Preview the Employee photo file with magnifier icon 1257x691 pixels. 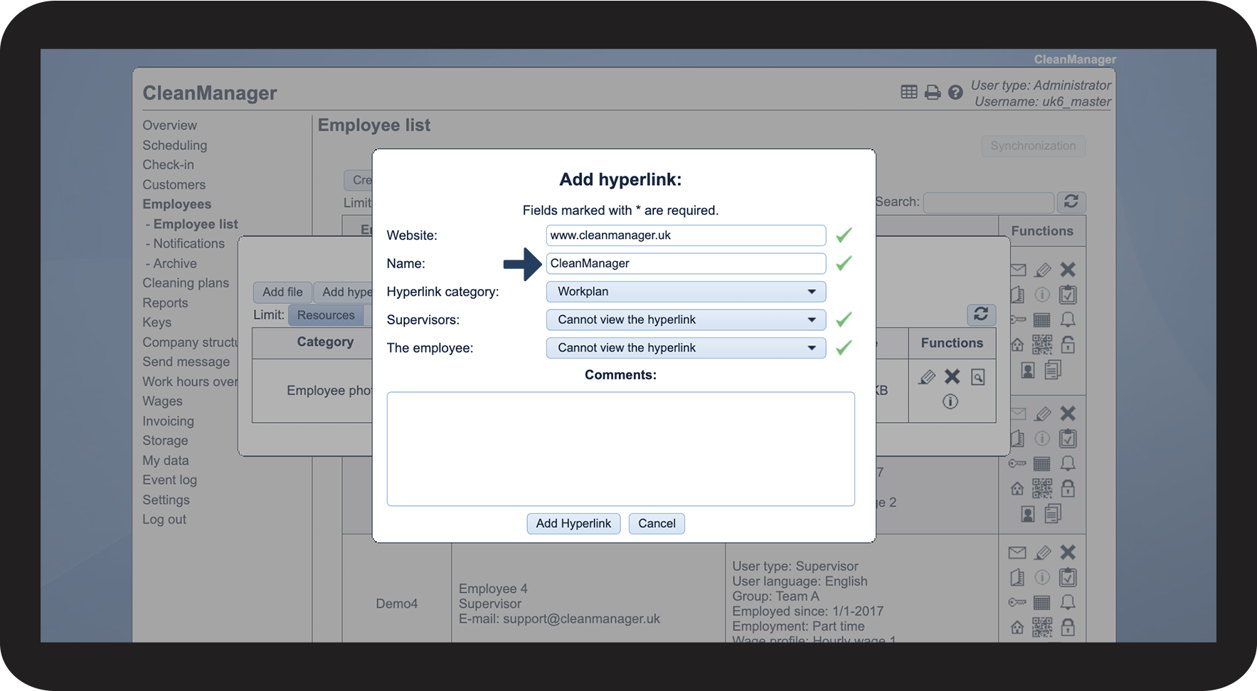point(978,377)
